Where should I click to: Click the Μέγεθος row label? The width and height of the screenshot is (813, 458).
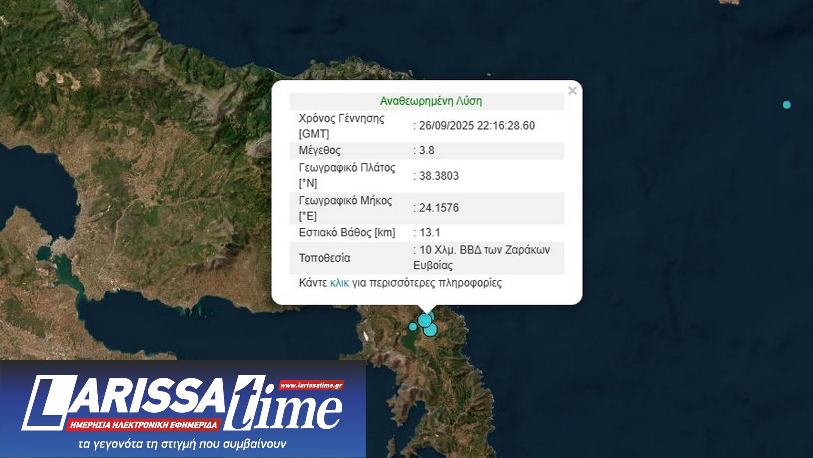(320, 150)
